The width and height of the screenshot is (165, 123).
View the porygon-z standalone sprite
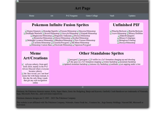coord(83,60)
